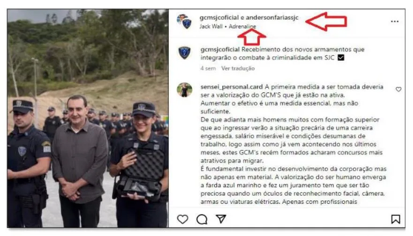Open gcmsjcoficial username in the caption
Image resolution: width=413 pixels, height=236 pixels.
click(220, 50)
